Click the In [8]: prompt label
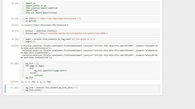Viewport: 195px width, 109px height. pos(15,39)
